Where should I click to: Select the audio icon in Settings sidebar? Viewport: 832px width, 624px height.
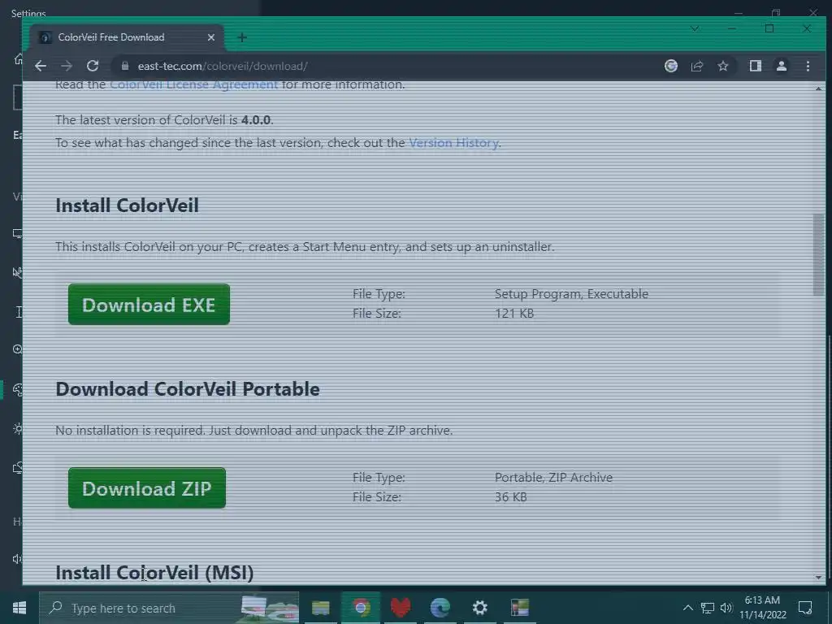coord(17,559)
